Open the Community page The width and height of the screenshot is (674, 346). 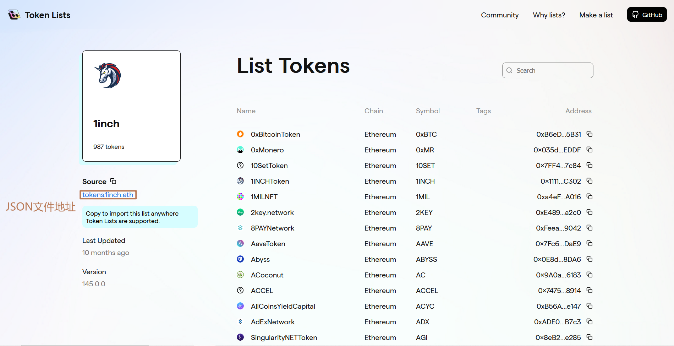point(500,15)
